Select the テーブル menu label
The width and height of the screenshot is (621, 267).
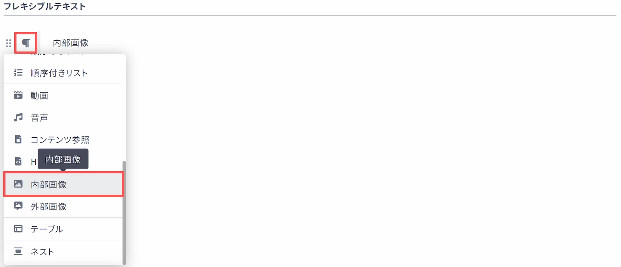click(x=47, y=229)
